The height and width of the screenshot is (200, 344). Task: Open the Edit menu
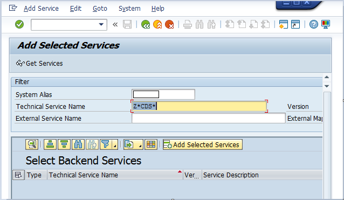(75, 9)
